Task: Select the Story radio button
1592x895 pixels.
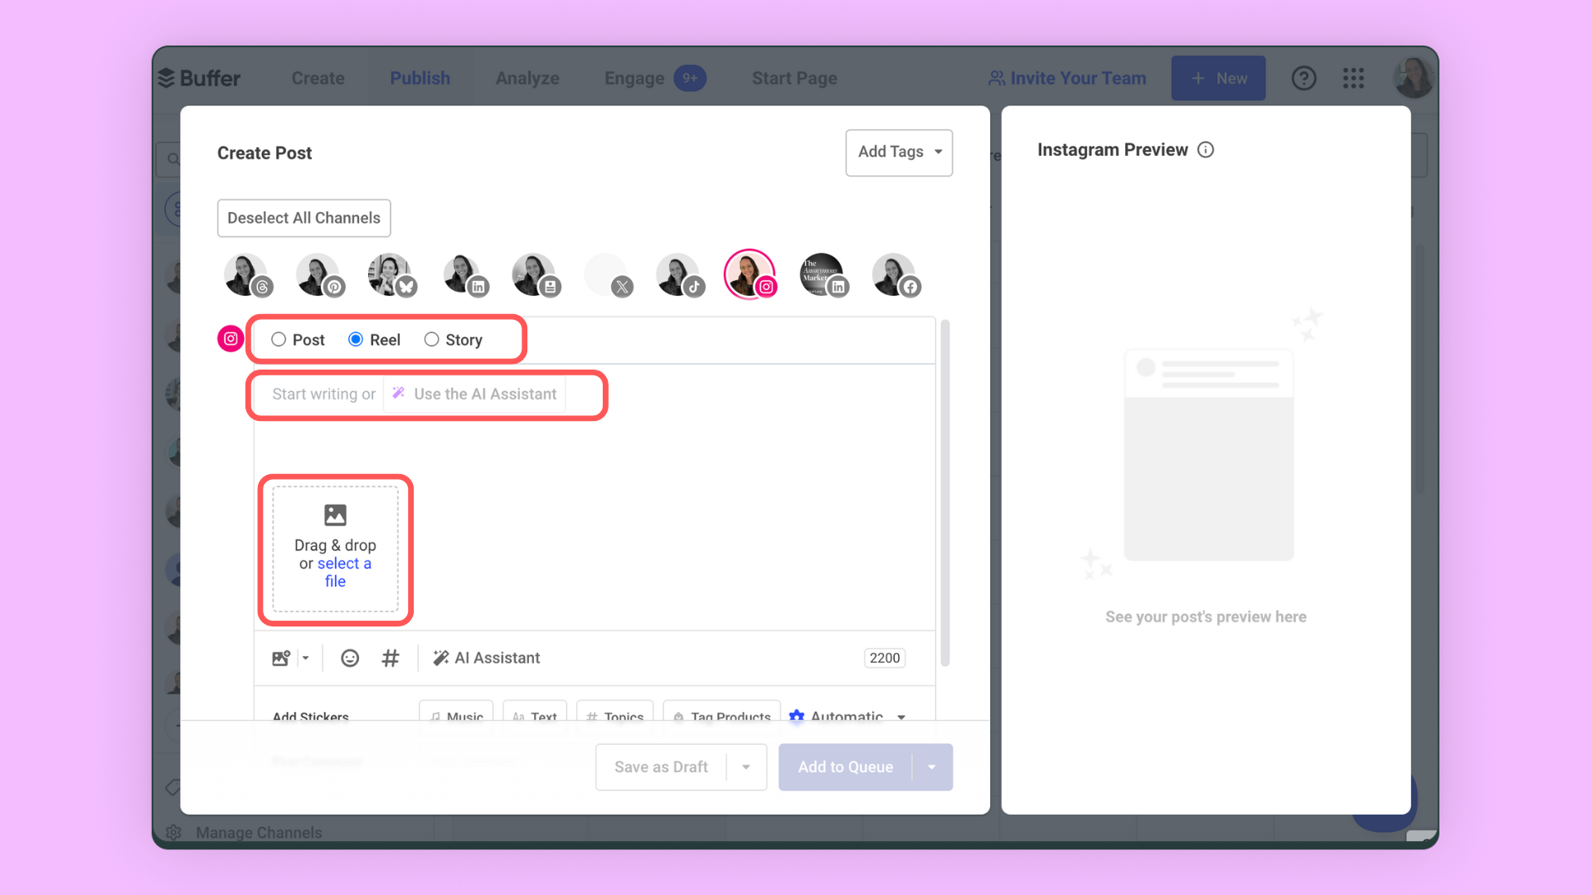Action: click(x=431, y=339)
